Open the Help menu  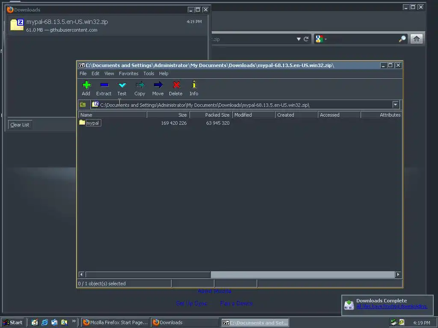(x=164, y=73)
